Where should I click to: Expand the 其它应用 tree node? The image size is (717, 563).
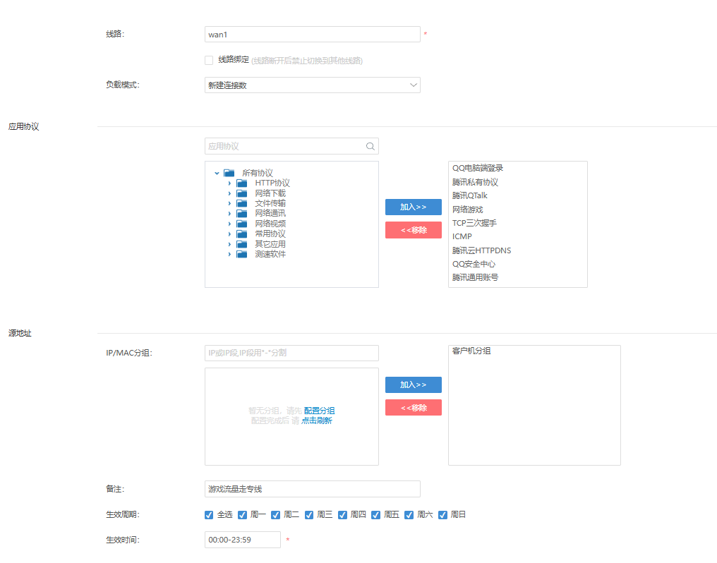[229, 244]
